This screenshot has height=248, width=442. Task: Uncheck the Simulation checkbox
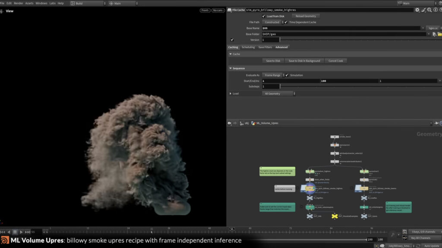287,75
